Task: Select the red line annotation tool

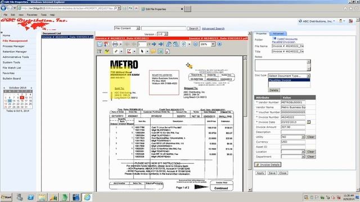Action: click(129, 52)
